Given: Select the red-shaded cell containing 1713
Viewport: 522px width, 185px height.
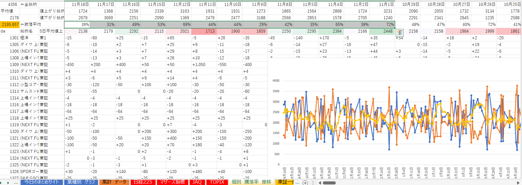Looking at the screenshot, I should 204,31.
